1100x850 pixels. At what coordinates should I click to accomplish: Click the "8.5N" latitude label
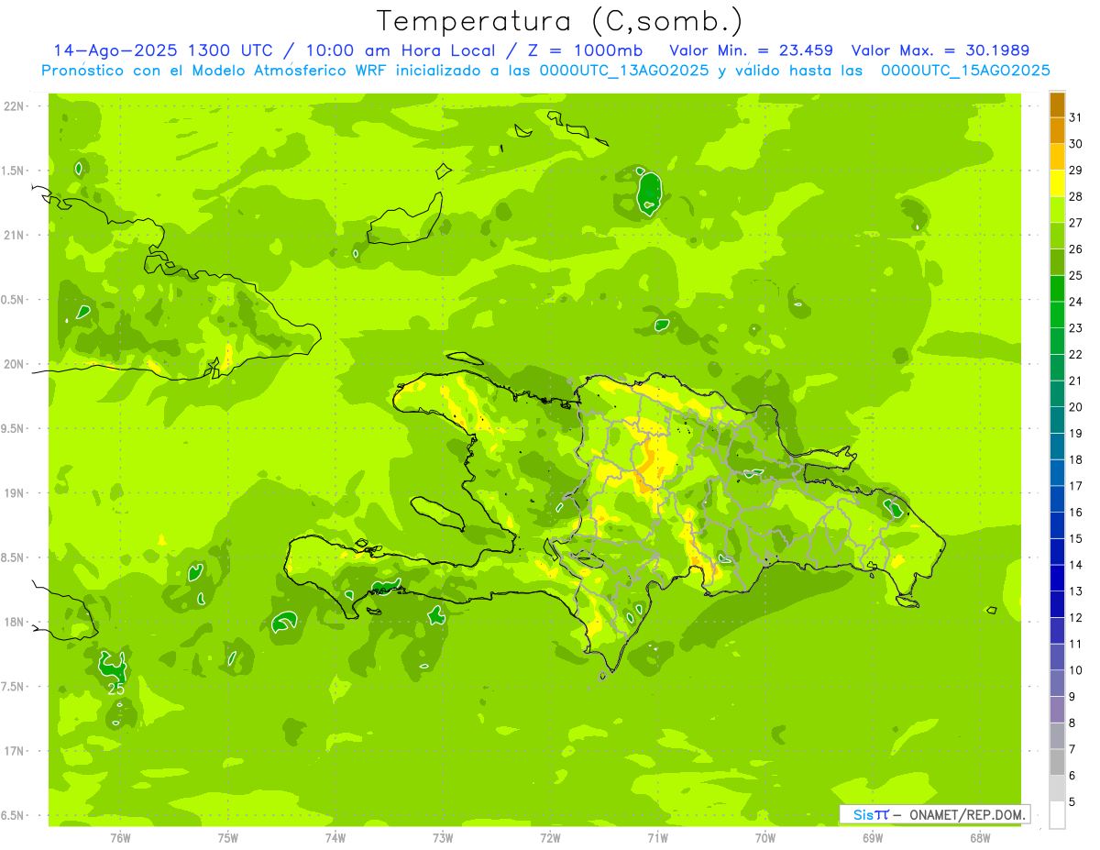pyautogui.click(x=14, y=557)
